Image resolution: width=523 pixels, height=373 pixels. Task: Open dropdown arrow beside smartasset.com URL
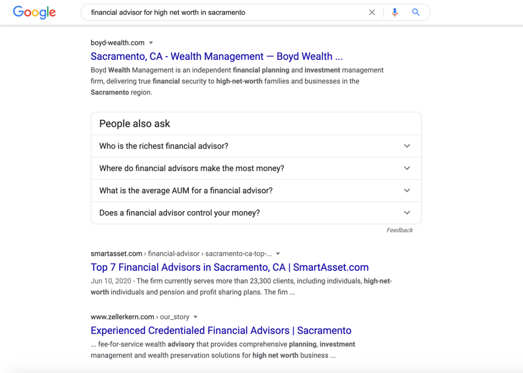tap(278, 254)
